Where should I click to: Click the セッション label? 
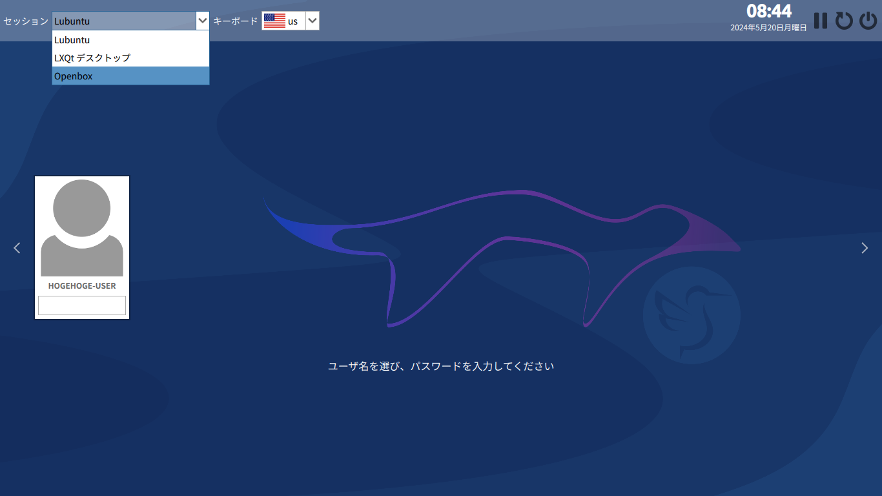[x=26, y=21]
